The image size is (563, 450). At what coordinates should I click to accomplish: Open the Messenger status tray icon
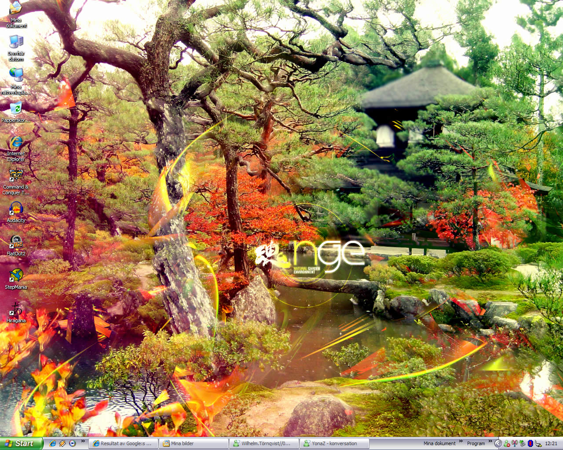(507, 443)
